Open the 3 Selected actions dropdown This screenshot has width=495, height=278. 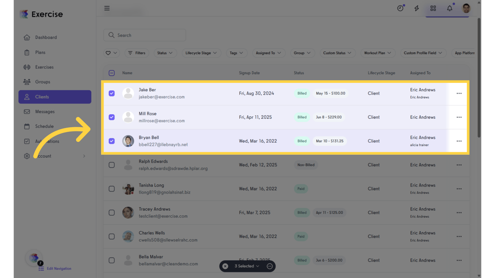[x=246, y=266]
